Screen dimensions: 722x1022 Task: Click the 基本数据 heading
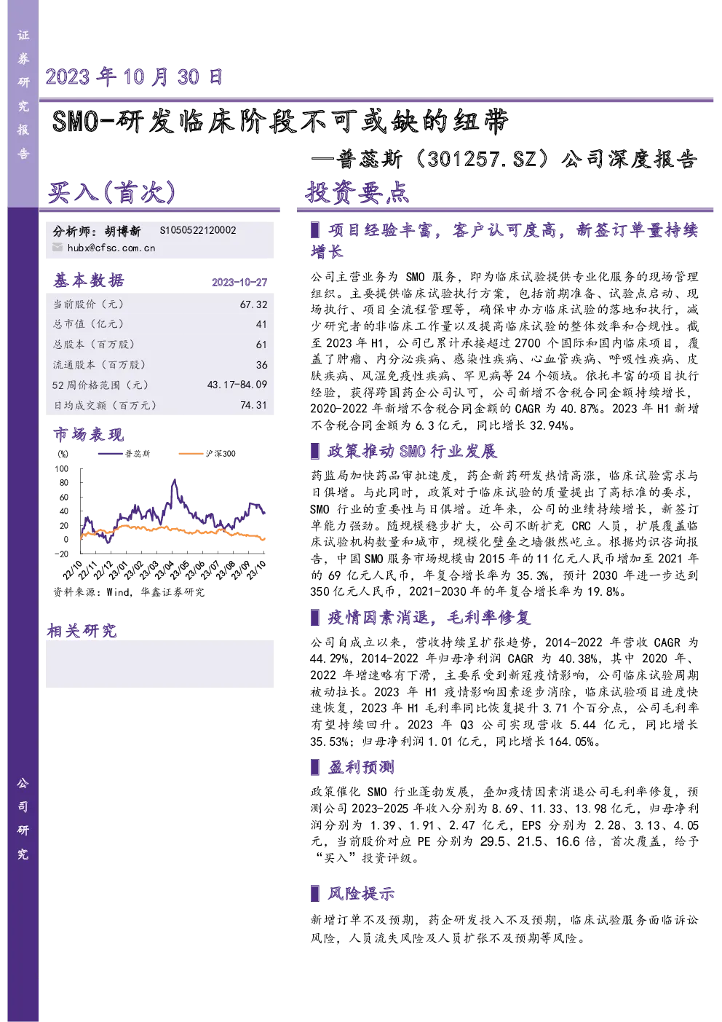(x=89, y=280)
